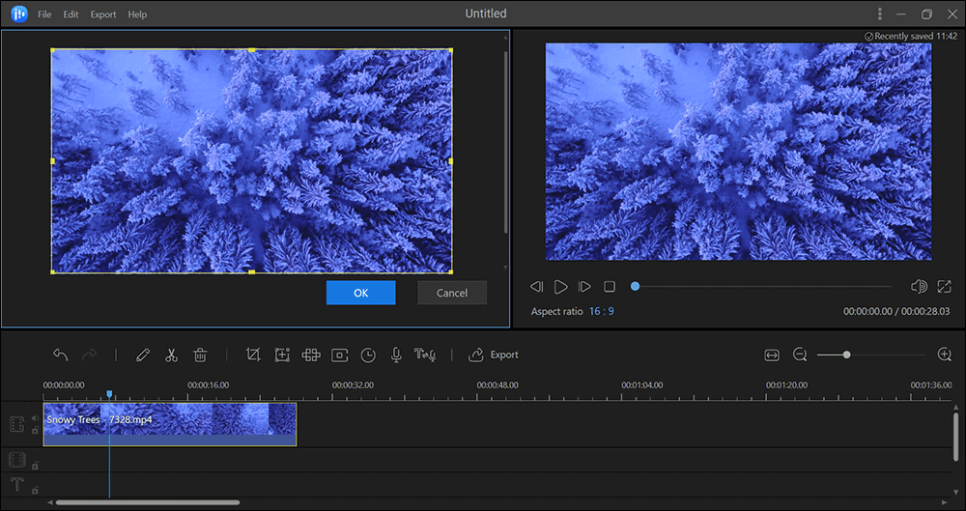The height and width of the screenshot is (511, 966).
Task: Click the timeline zoom slider handle
Action: 846,355
